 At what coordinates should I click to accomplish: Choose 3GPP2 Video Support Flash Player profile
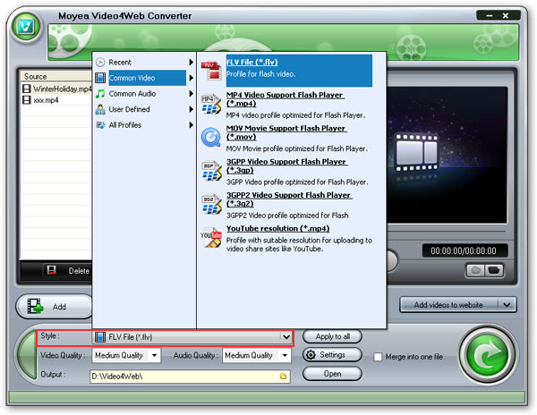click(x=286, y=205)
